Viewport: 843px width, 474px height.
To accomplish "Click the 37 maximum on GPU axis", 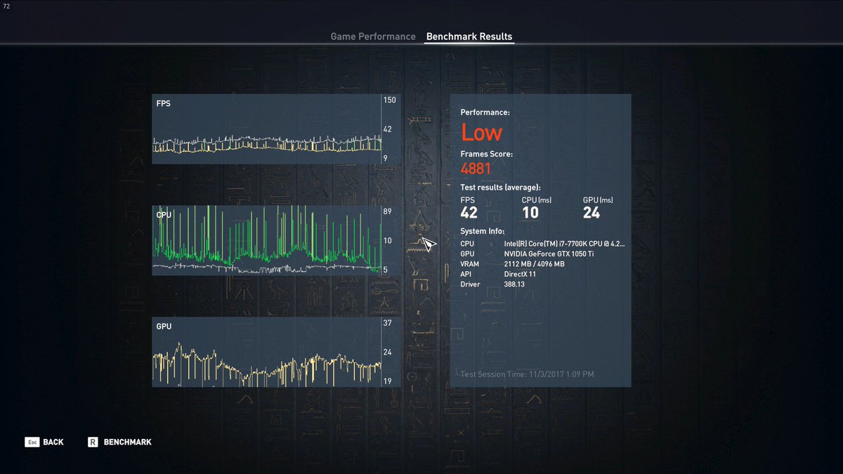I will pyautogui.click(x=388, y=323).
